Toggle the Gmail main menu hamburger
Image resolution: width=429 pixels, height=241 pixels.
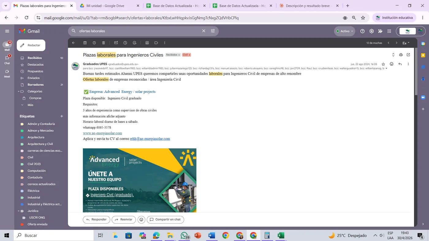[x=7, y=31]
